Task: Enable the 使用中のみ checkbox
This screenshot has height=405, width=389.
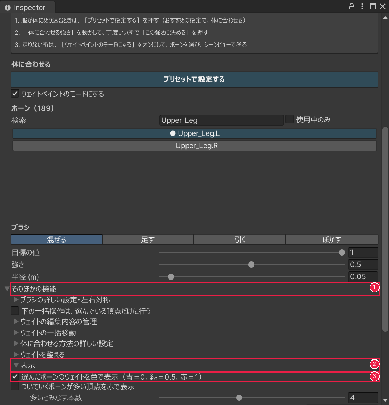Action: [290, 119]
